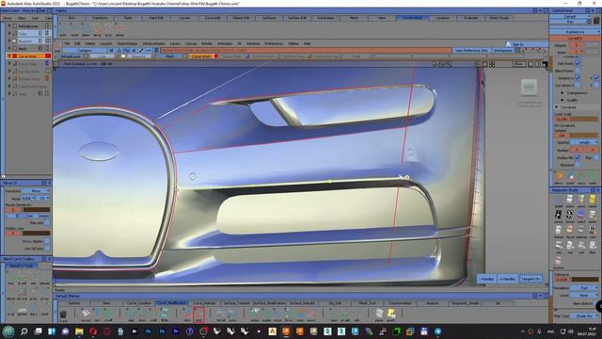
Task: Click the yellow Diagnostic Shade icon
Action: [x=593, y=200]
